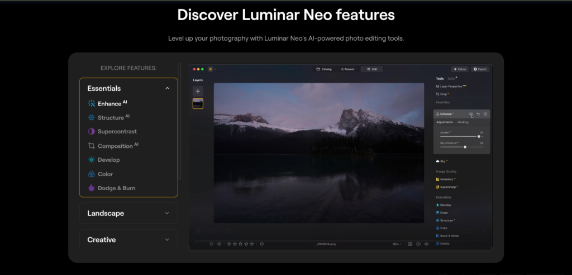Select Supercontrast in the features list
The image size is (572, 275).
pyautogui.click(x=117, y=132)
